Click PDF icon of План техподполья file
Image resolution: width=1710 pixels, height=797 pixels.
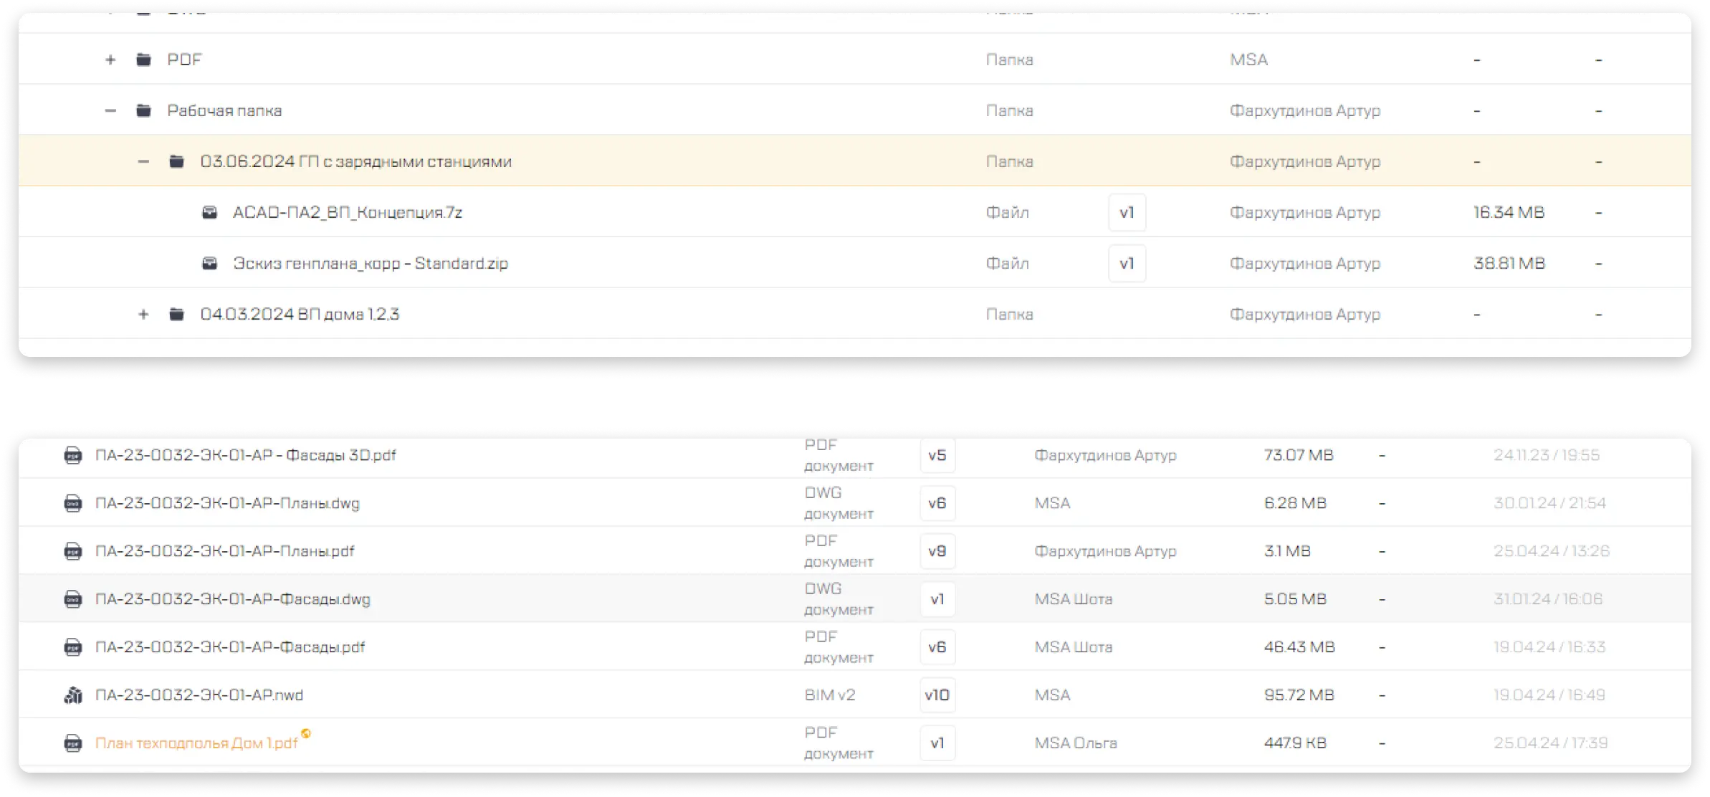pos(72,743)
